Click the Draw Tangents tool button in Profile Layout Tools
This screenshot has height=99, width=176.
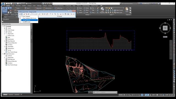(x=20, y=14)
